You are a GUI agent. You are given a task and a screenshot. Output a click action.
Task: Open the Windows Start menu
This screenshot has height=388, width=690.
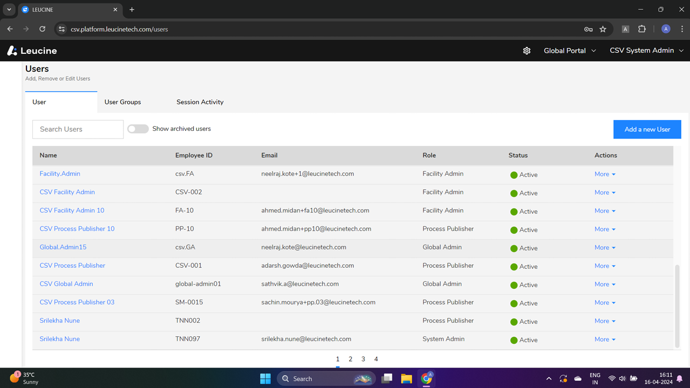(x=265, y=379)
